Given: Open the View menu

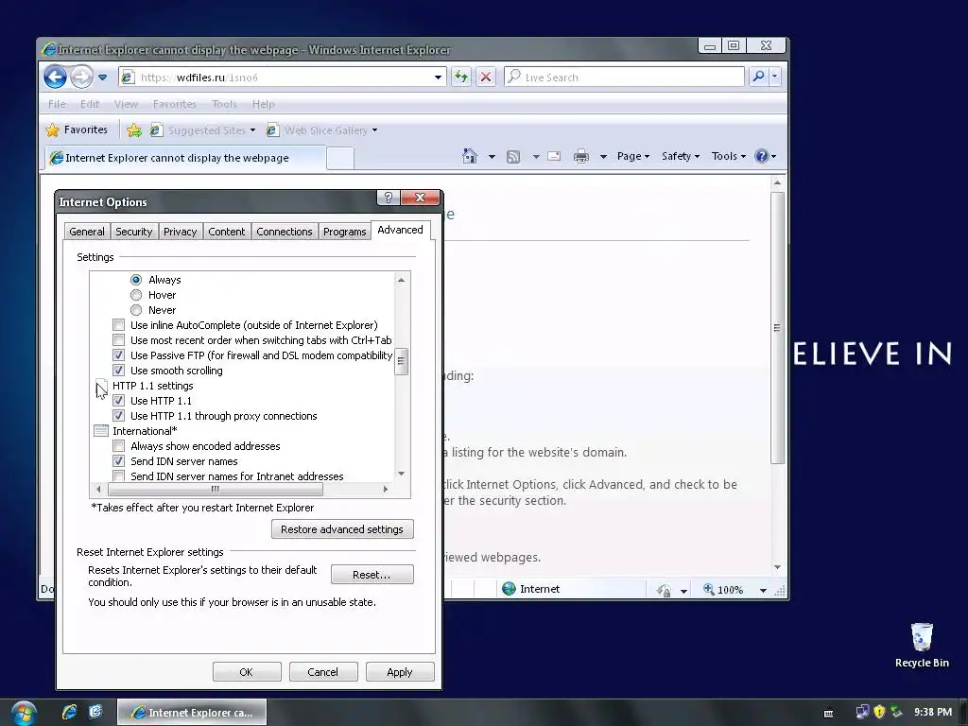Looking at the screenshot, I should pos(126,104).
